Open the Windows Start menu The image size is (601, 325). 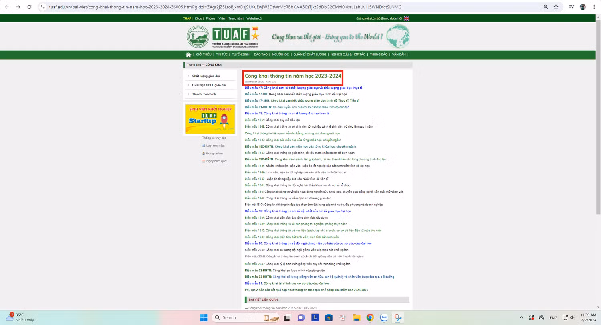click(x=204, y=317)
